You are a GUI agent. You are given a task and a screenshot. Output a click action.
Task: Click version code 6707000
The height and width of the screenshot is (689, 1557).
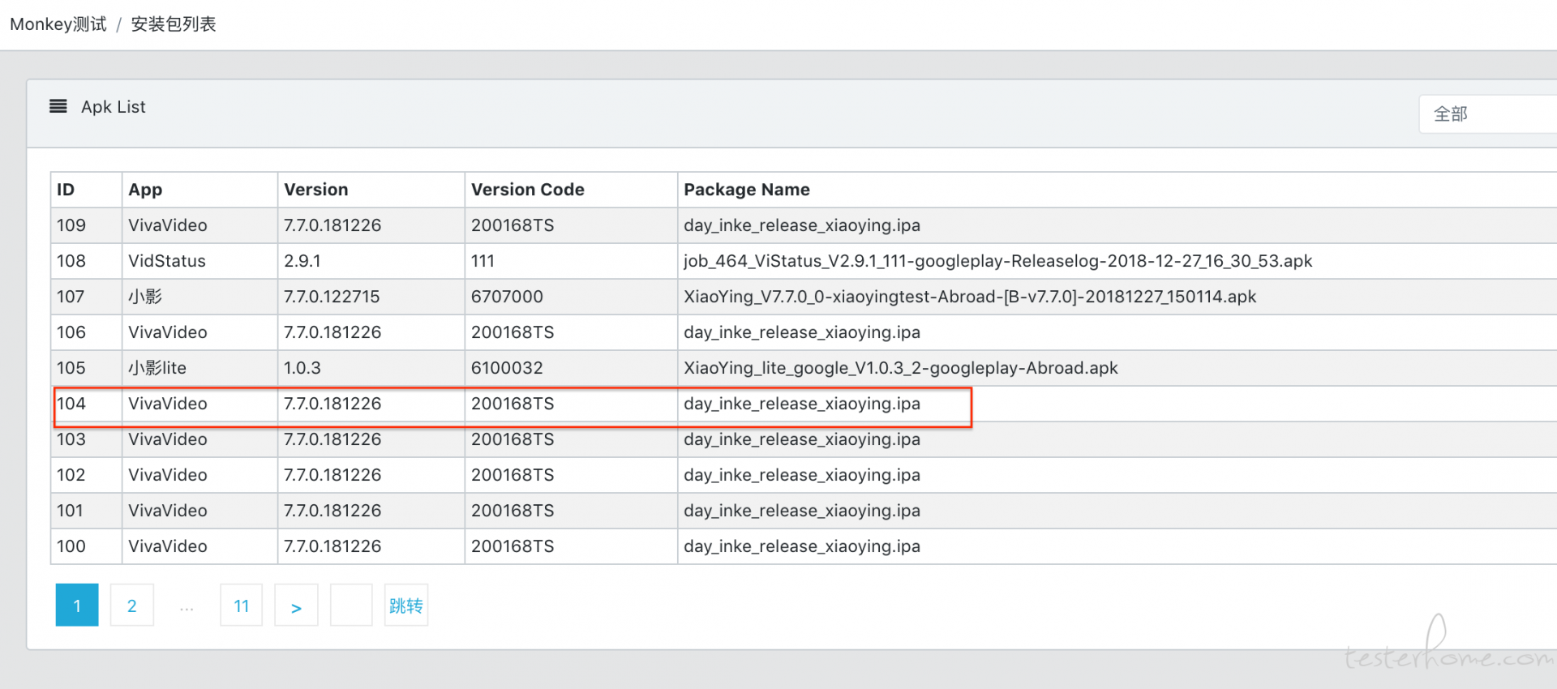click(507, 297)
